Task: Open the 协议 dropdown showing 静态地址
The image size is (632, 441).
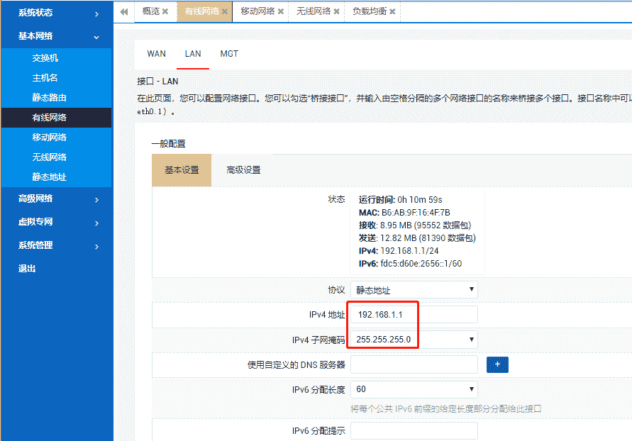Action: click(413, 289)
